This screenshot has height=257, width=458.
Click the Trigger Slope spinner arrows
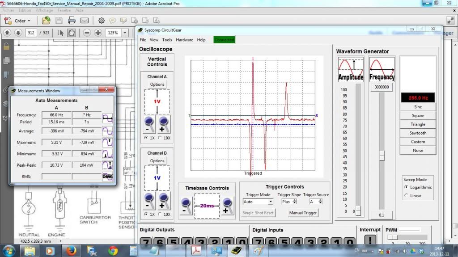[294, 202]
